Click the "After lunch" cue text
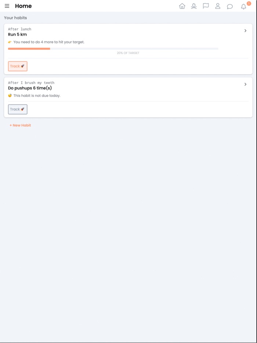The height and width of the screenshot is (343, 257). point(19,29)
